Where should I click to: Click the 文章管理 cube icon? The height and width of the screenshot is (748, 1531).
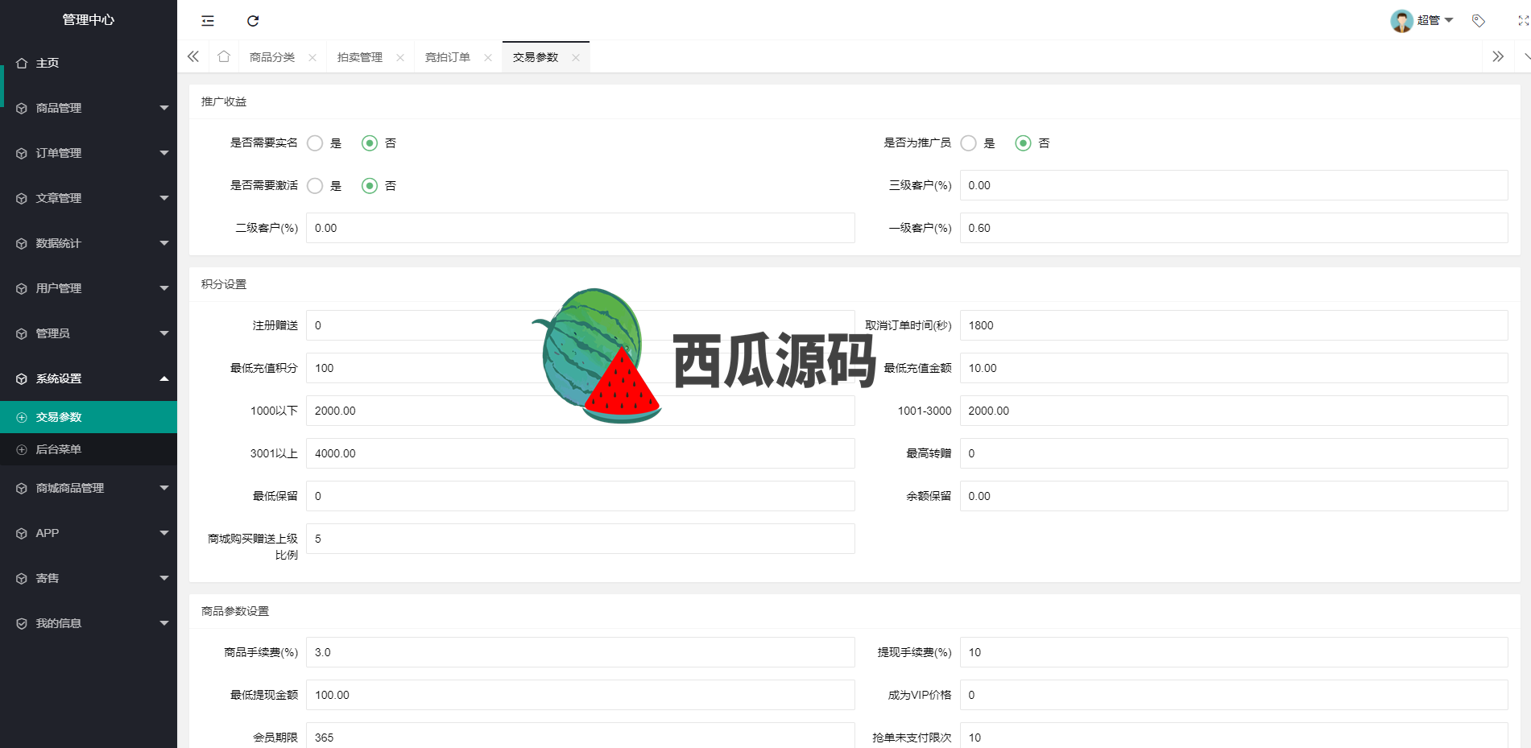point(22,198)
